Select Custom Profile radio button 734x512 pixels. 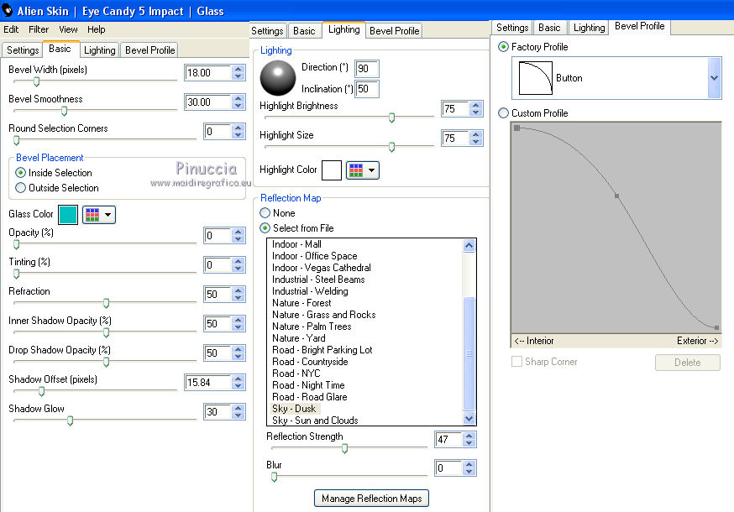click(503, 112)
